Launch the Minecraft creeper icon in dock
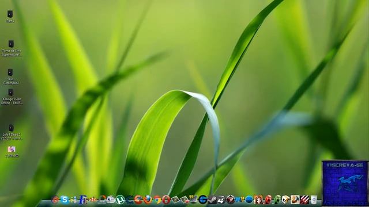 click(277, 200)
